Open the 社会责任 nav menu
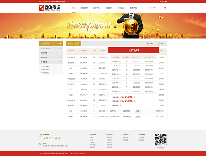206x156 pixels. [121, 8]
